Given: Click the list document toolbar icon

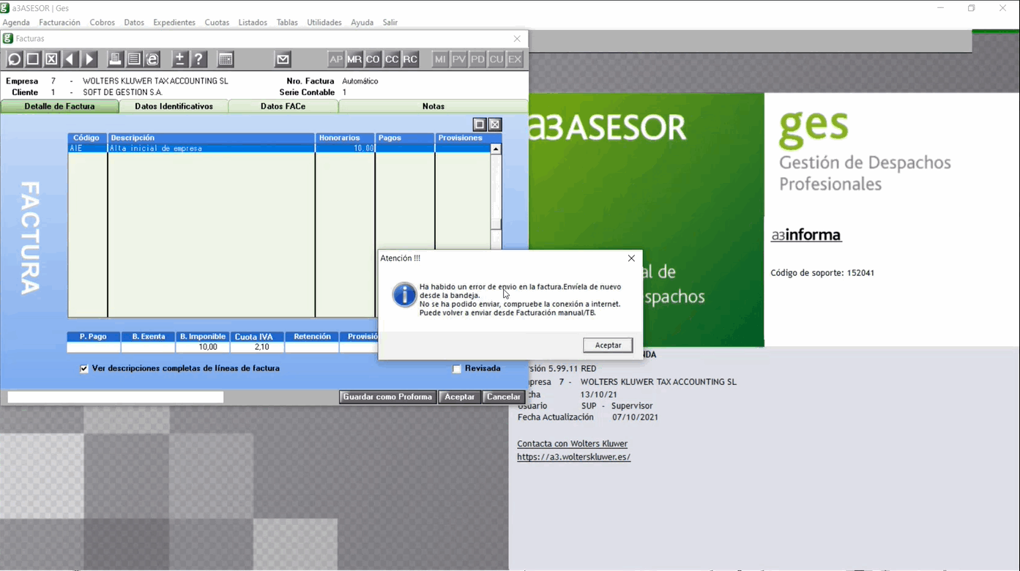Looking at the screenshot, I should tap(134, 59).
